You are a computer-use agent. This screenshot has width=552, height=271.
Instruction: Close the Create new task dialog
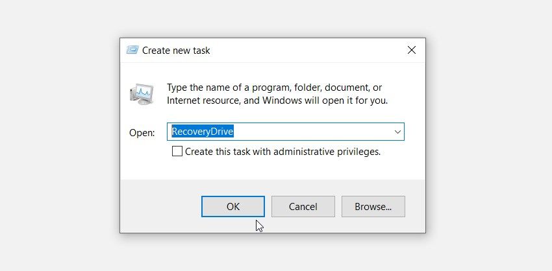click(412, 51)
